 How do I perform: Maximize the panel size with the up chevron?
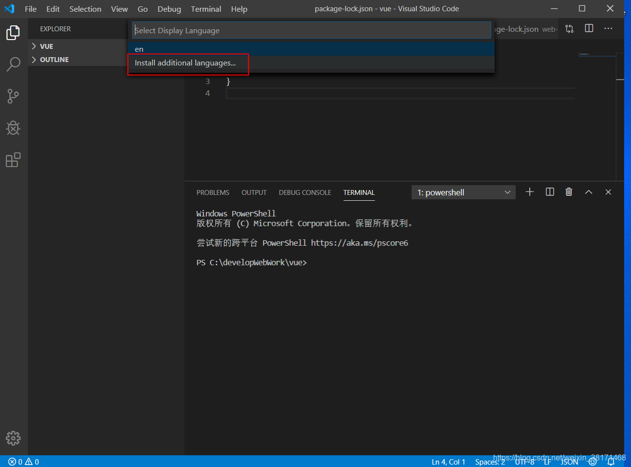click(589, 192)
